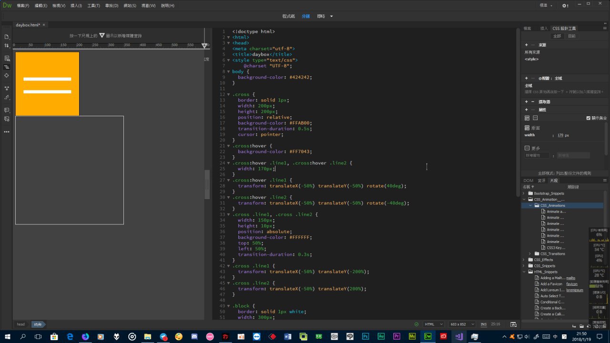The image size is (610, 343).
Task: Click the orange hamburger box in live preview
Action: tap(47, 84)
